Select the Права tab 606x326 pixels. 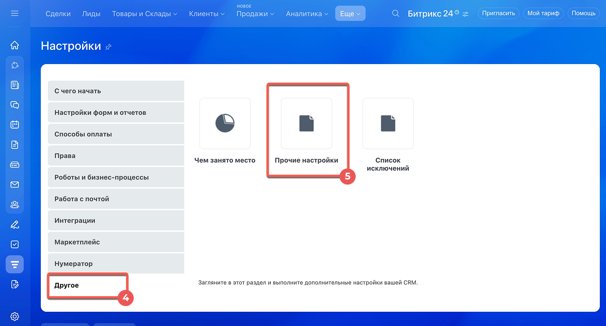coord(116,156)
